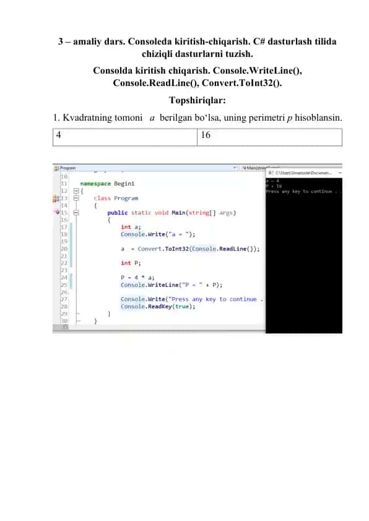This screenshot has width=369, height=521.
Task: Collapse the namespace Begin1 code block
Action: click(76, 191)
